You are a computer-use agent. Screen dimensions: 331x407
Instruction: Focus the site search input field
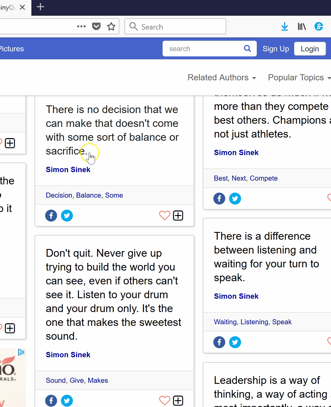[x=202, y=49]
